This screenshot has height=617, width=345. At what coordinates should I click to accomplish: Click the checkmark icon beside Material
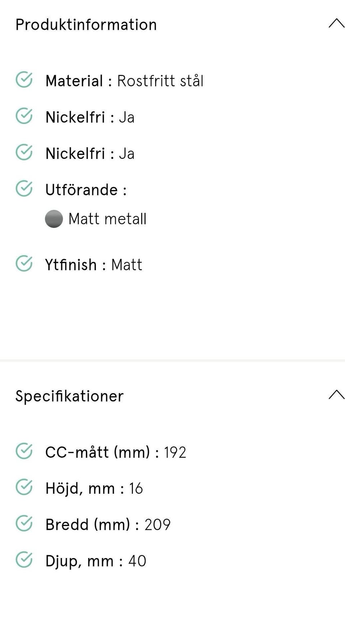point(24,80)
